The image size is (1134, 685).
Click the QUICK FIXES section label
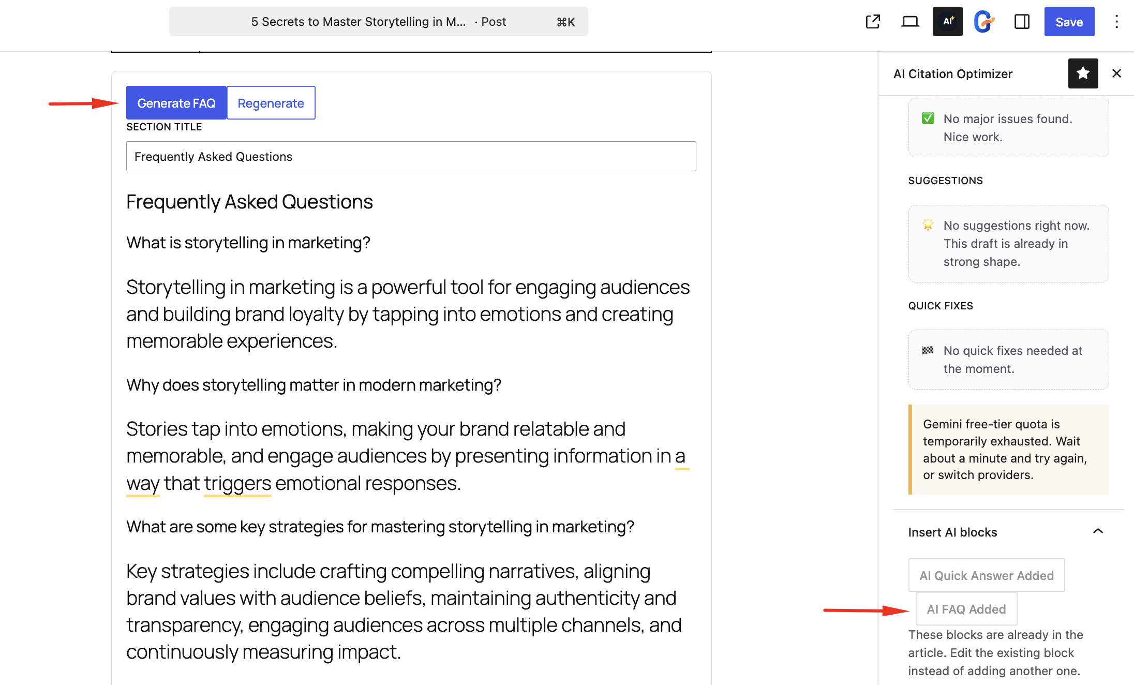(x=941, y=306)
